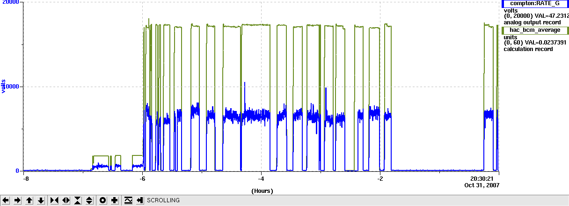This screenshot has width=569, height=206.
Task: Click 'analog output record' legend text
Action: (532, 22)
